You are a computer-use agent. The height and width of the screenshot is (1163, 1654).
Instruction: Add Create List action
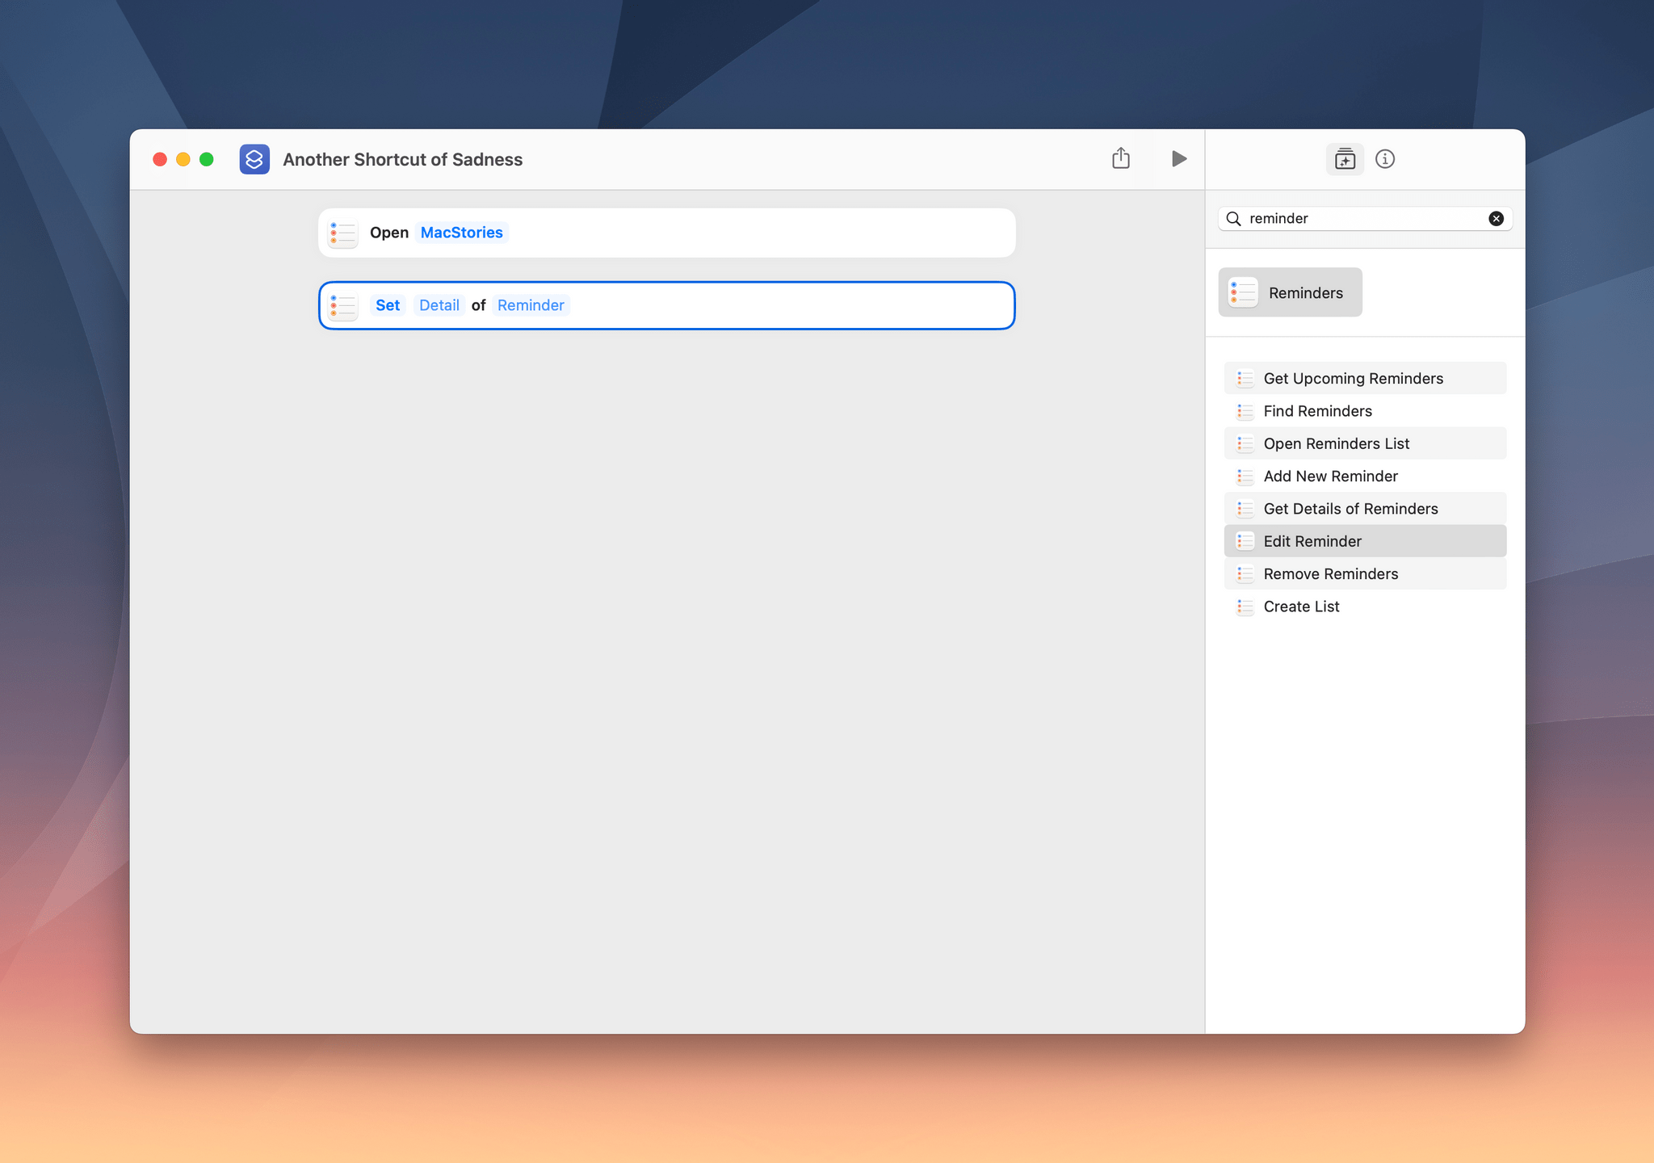(x=1365, y=607)
